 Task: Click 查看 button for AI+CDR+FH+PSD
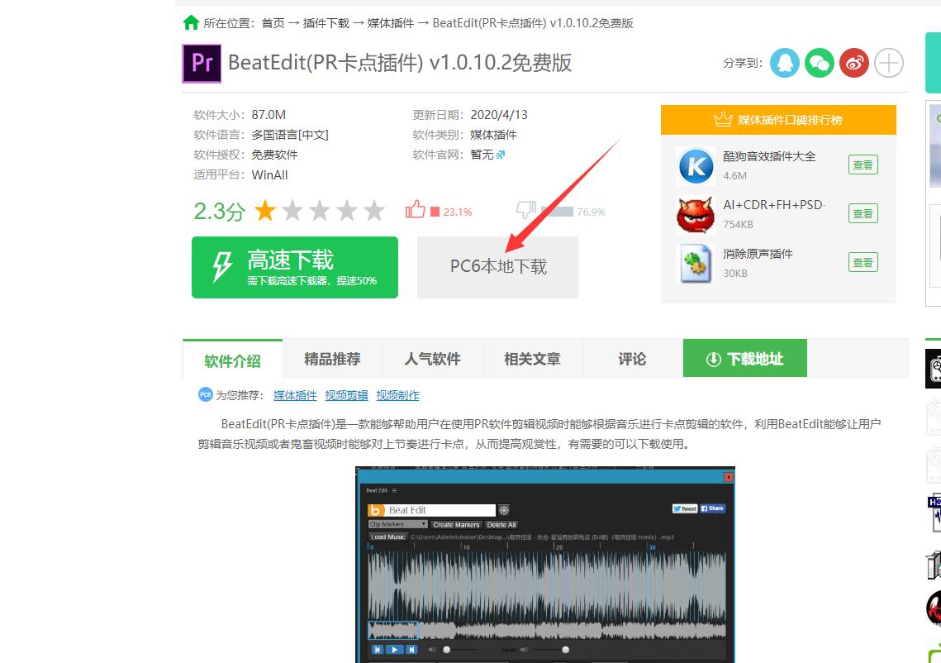coord(863,214)
